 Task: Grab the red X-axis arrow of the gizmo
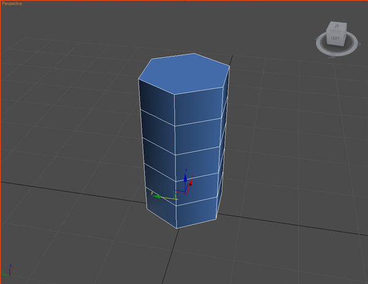[x=191, y=182]
